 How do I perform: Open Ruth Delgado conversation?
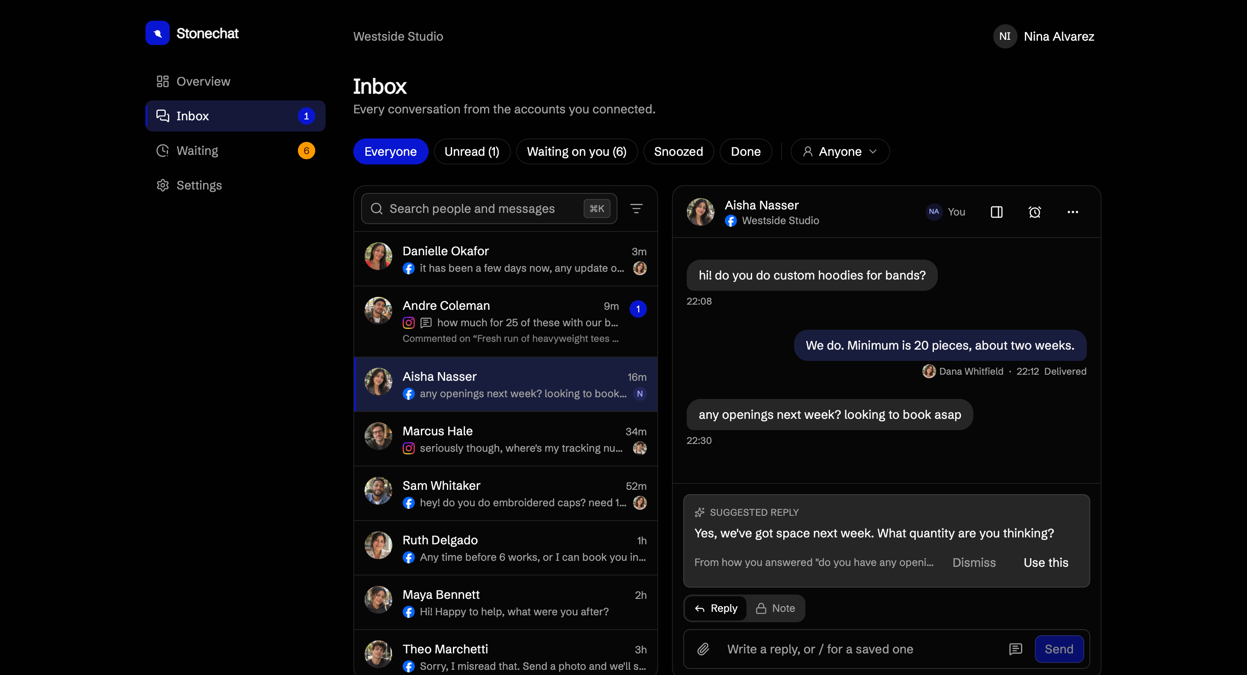click(505, 548)
